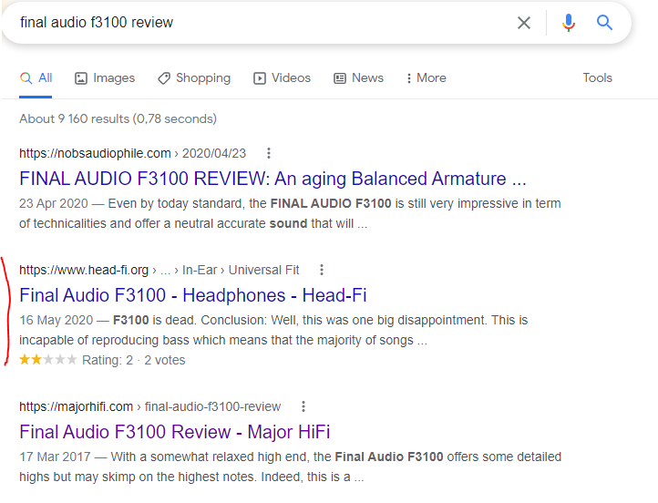The image size is (658, 503).
Task: Open 'FINAL AUDIO F3100 REVIEW: An aging Balanced Armature' result
Action: (272, 179)
